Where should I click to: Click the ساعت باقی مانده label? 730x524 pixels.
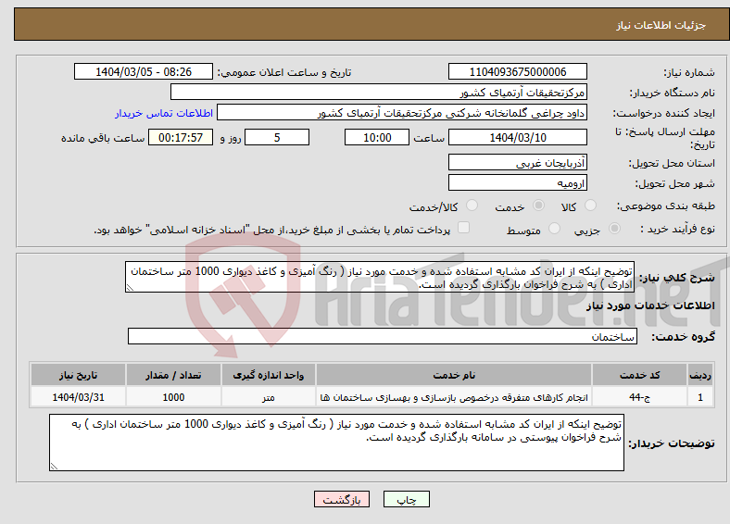[x=103, y=138]
